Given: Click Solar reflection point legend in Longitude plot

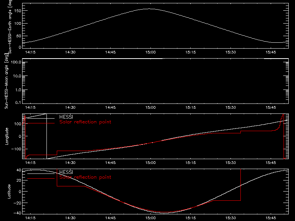Looking at the screenshot, I should [x=85, y=122].
